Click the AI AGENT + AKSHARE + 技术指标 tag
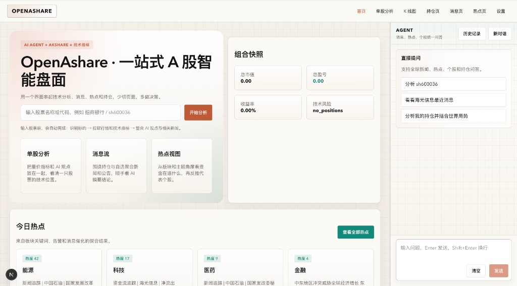 pos(57,45)
